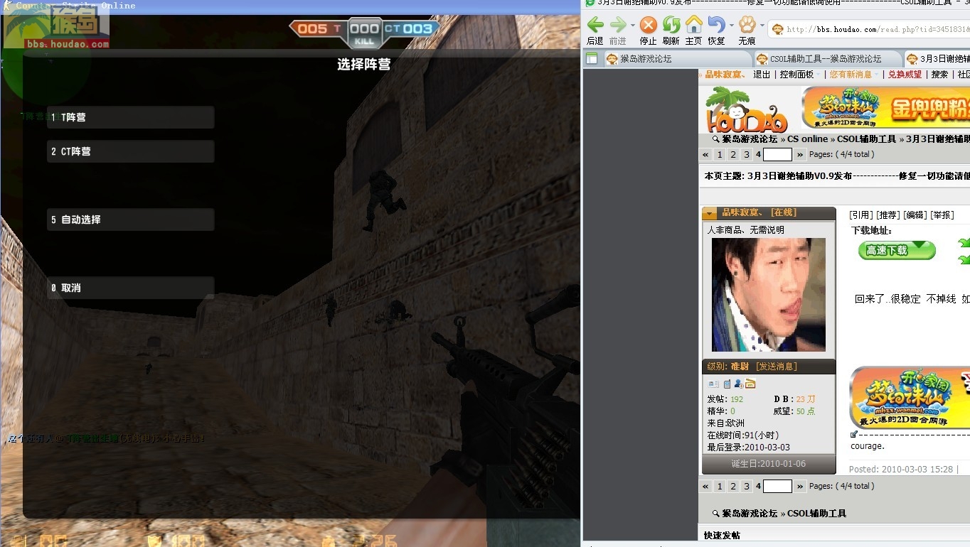Click the 梦幻诛仙 banner ad inside the post
Image resolution: width=970 pixels, height=547 pixels.
coord(910,398)
